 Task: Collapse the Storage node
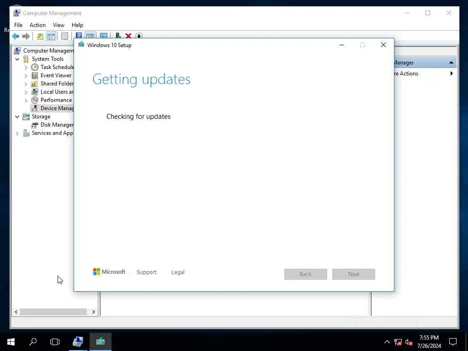pyautogui.click(x=17, y=117)
